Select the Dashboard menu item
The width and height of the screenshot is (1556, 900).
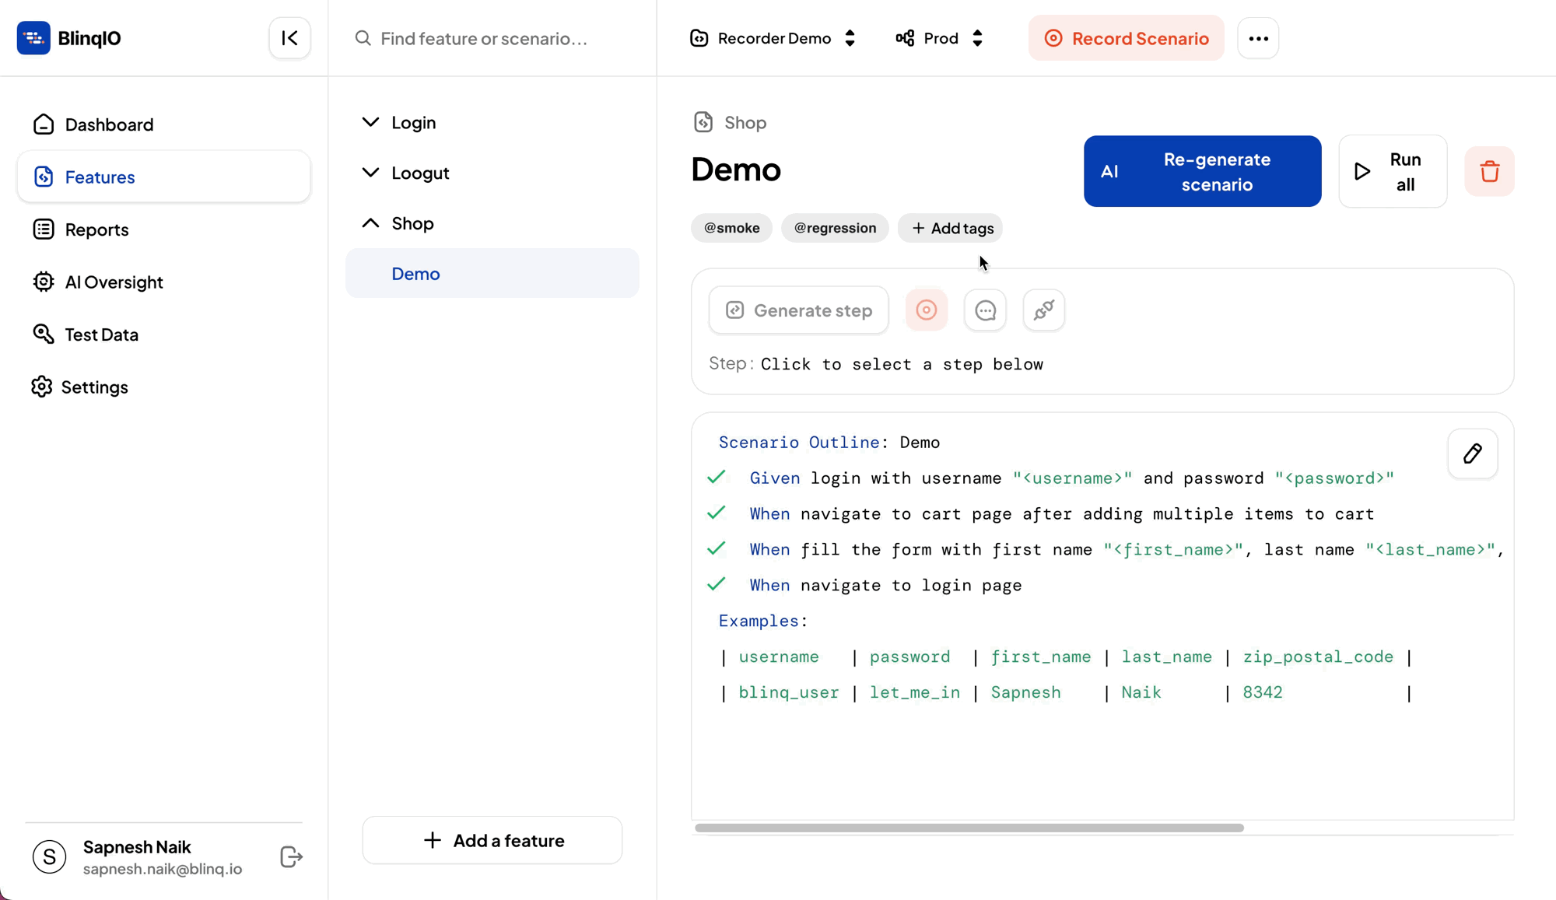(x=108, y=124)
